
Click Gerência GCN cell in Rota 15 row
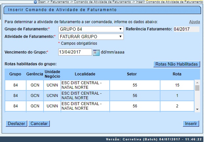tap(35, 85)
